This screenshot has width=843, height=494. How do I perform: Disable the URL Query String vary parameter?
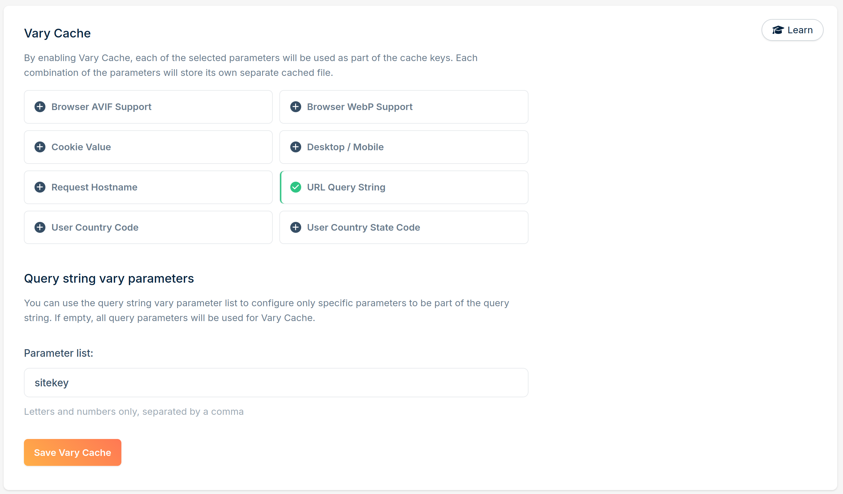pos(404,187)
